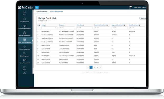Sort table by Group column
Screen dimensions: 164x99
click(x=44, y=25)
